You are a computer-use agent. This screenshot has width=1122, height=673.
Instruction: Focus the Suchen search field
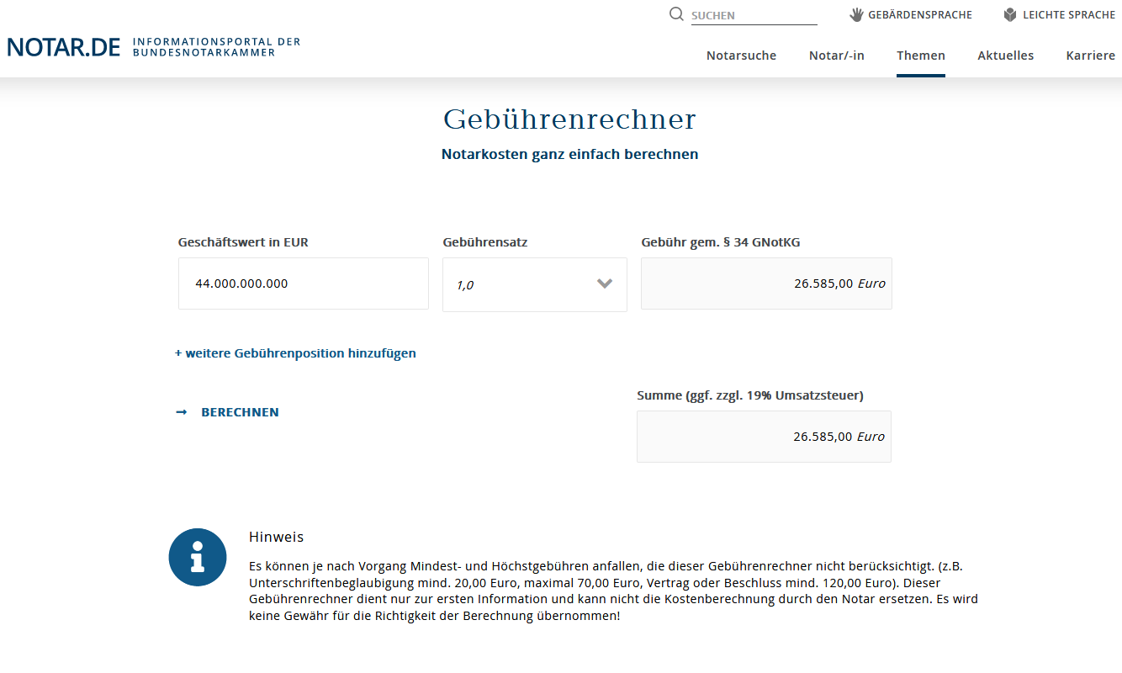[x=754, y=15]
